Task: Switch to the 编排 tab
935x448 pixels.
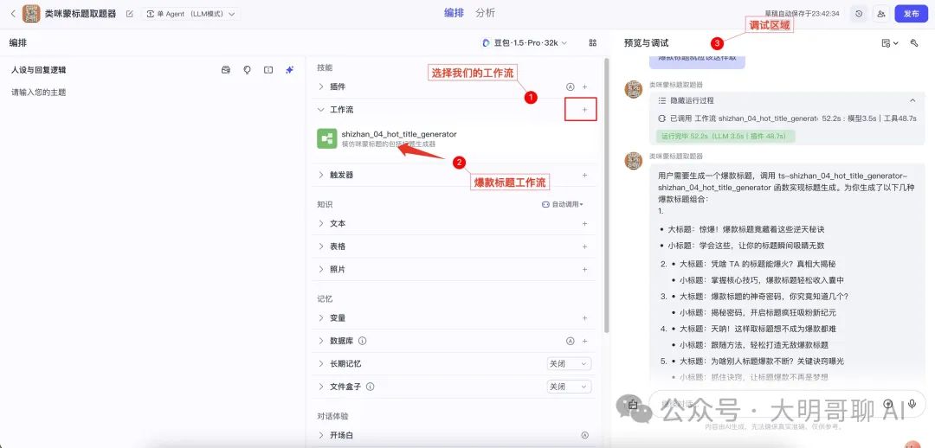Action: click(454, 13)
